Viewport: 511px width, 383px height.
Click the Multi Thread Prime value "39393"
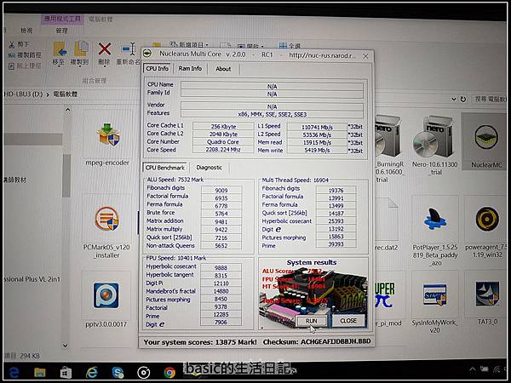[336, 244]
